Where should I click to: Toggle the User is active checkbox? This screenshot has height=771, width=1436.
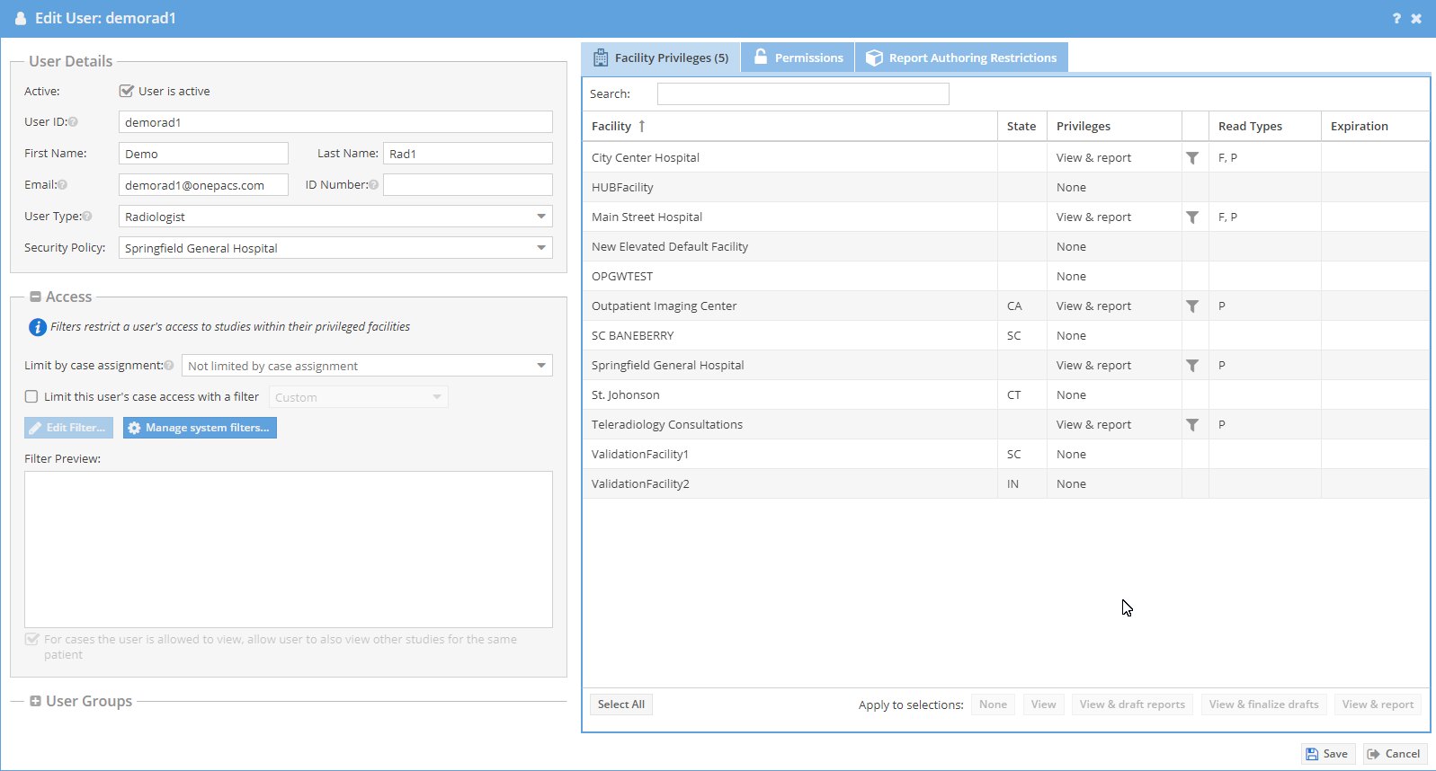tap(127, 91)
